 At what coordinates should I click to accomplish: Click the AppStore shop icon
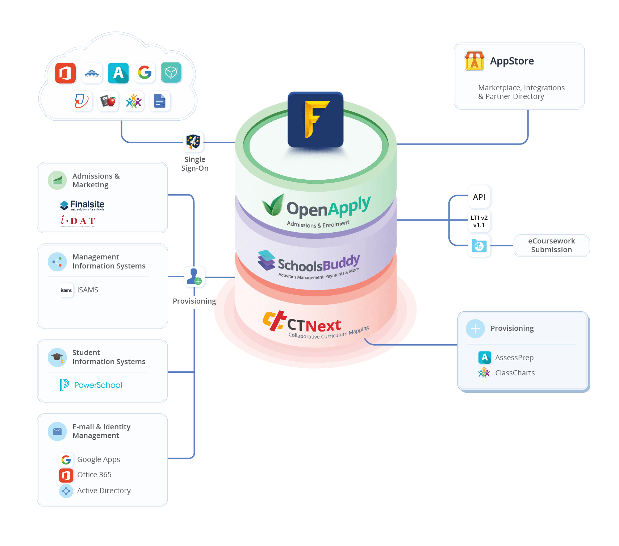tap(474, 61)
